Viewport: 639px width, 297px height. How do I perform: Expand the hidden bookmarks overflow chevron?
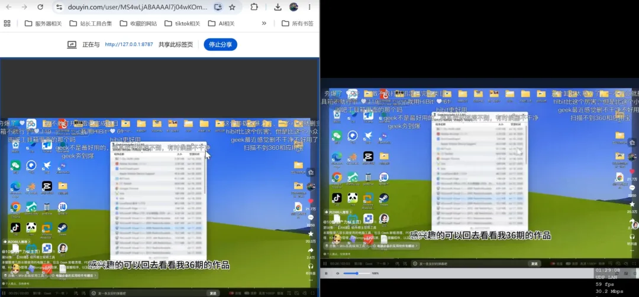tap(264, 23)
